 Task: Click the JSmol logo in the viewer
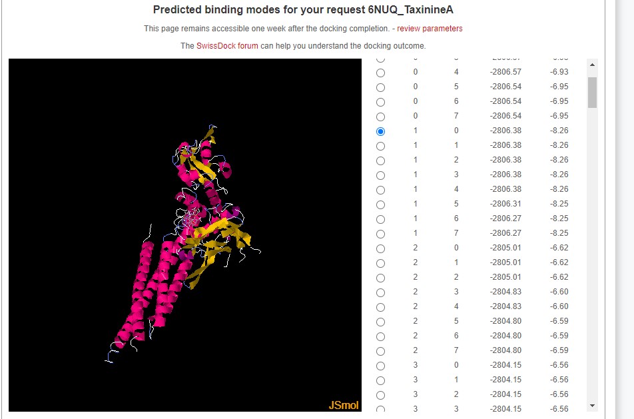344,405
